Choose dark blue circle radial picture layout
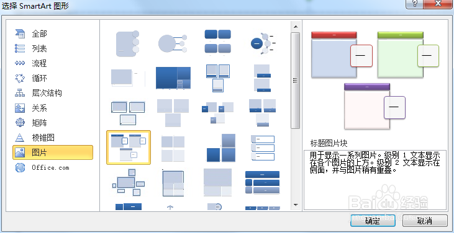 [263, 43]
